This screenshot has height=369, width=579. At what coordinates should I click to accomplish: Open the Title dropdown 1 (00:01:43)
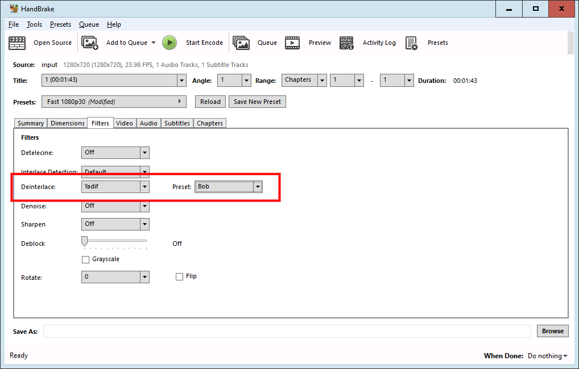(114, 81)
